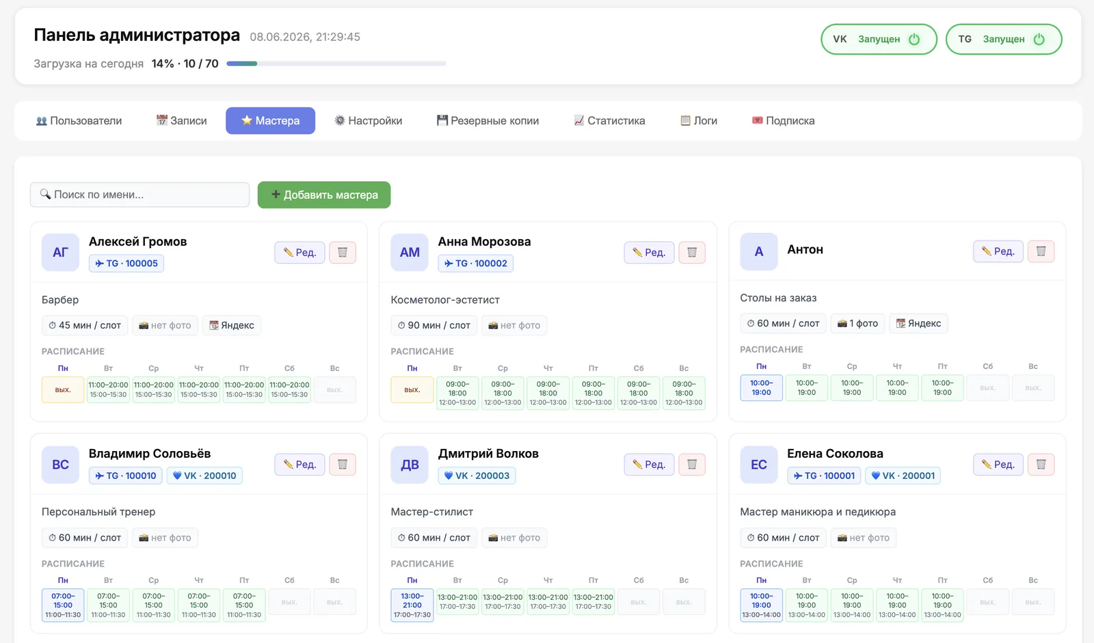Open the Пользователи tab

(79, 121)
